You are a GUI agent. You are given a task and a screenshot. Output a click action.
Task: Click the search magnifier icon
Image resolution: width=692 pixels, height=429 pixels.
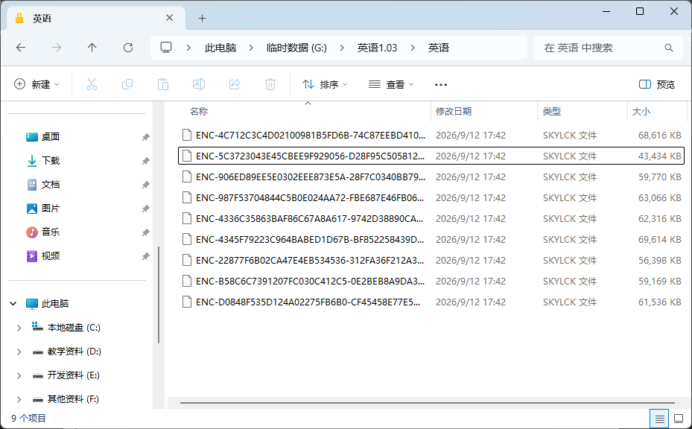tap(669, 48)
